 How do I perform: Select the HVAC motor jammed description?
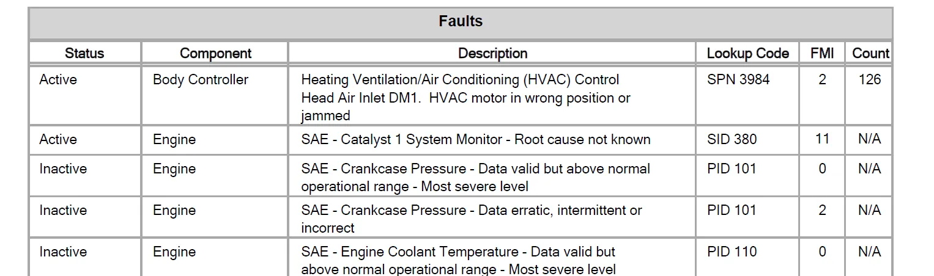(x=466, y=98)
